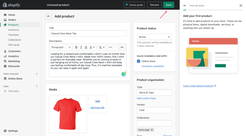Click the more options ellipsis in editor
Viewport: 246px width, 136px height.
point(111,47)
